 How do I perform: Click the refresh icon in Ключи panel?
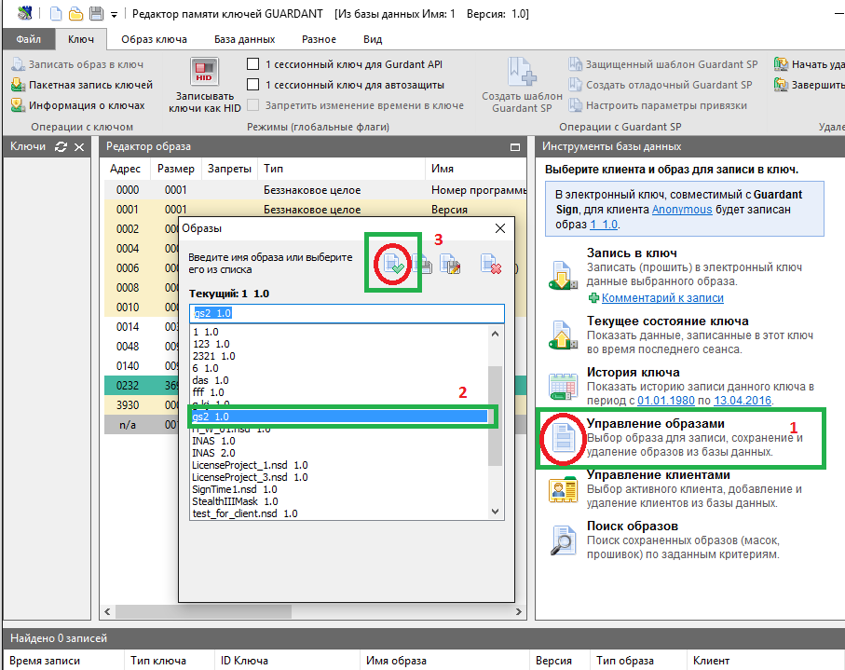61,147
